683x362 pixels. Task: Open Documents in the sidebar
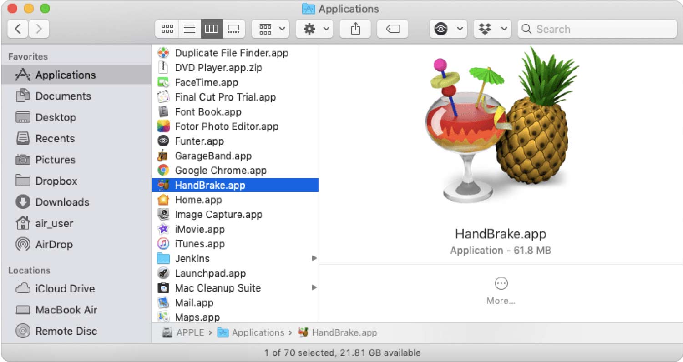[76, 96]
